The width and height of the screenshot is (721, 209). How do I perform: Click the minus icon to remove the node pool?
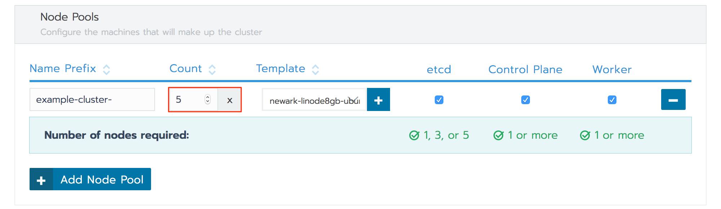click(x=673, y=99)
